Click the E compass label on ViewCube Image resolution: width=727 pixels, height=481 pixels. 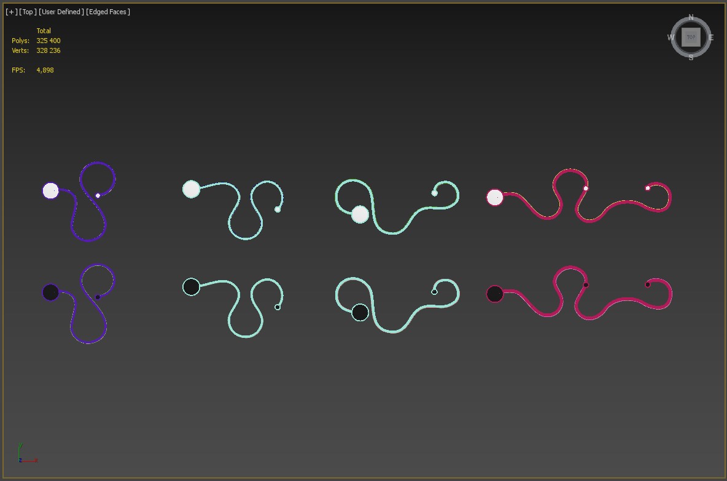[711, 37]
